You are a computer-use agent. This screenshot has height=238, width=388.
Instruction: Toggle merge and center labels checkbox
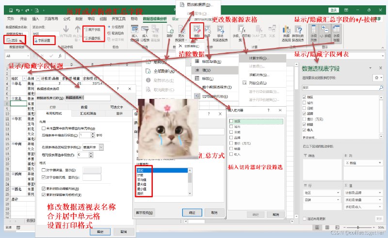pos(44,128)
